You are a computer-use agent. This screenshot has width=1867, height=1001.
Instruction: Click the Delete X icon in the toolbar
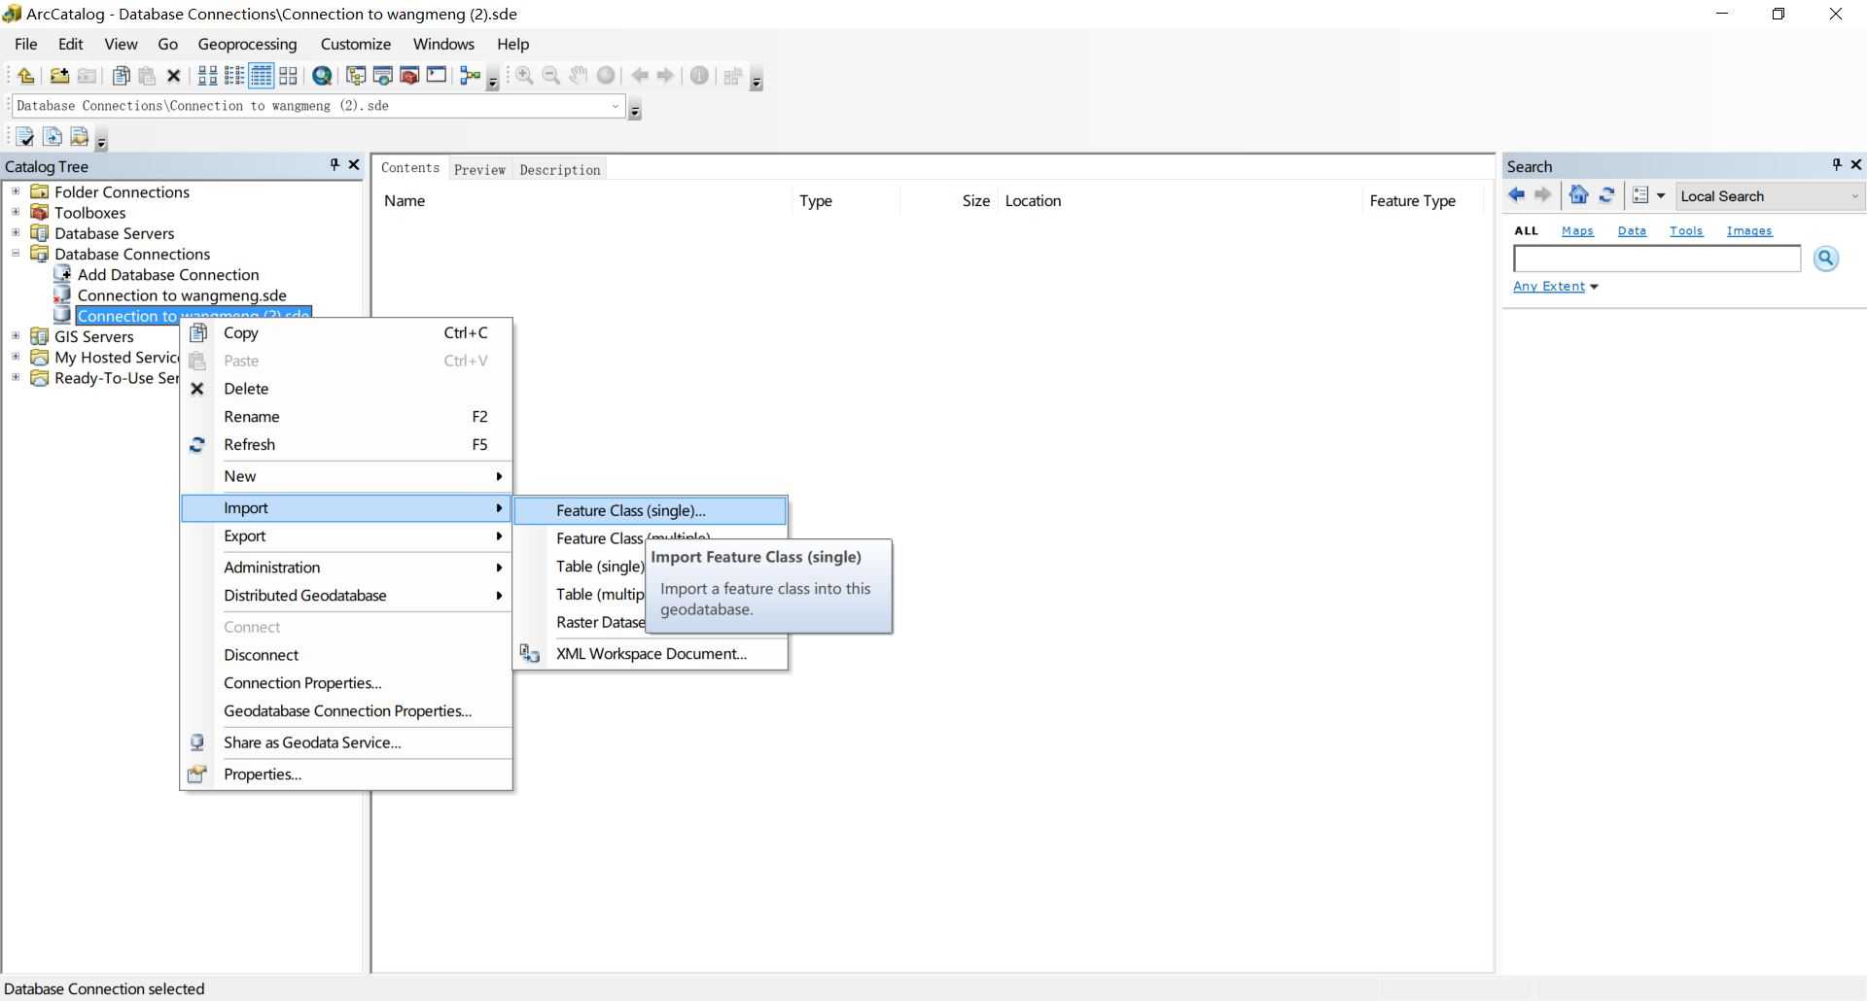click(x=174, y=76)
